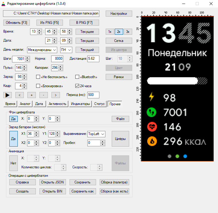The image size is (218, 213).
Task: Click the Справка button
Action: click(x=22, y=182)
